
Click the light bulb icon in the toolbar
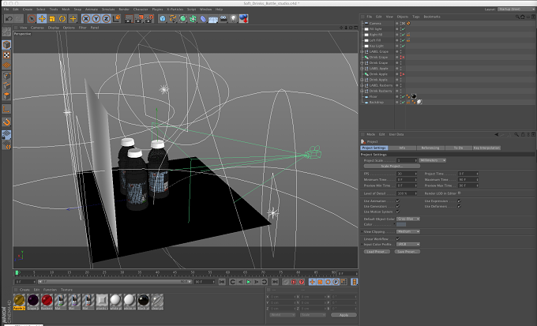pos(233,18)
